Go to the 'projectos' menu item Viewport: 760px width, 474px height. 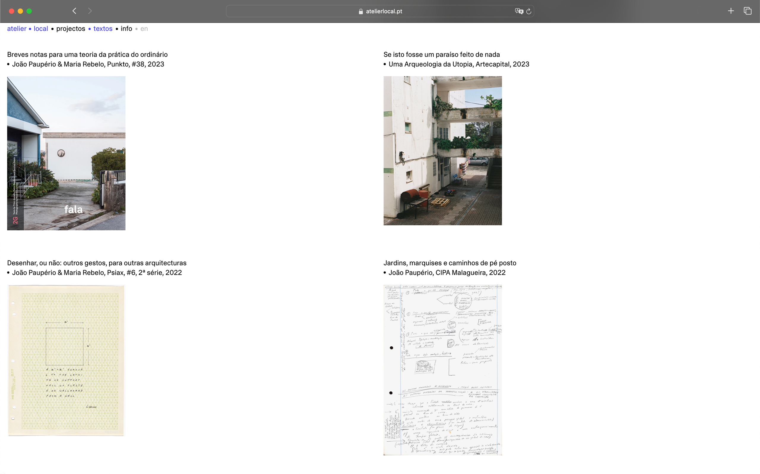click(71, 28)
